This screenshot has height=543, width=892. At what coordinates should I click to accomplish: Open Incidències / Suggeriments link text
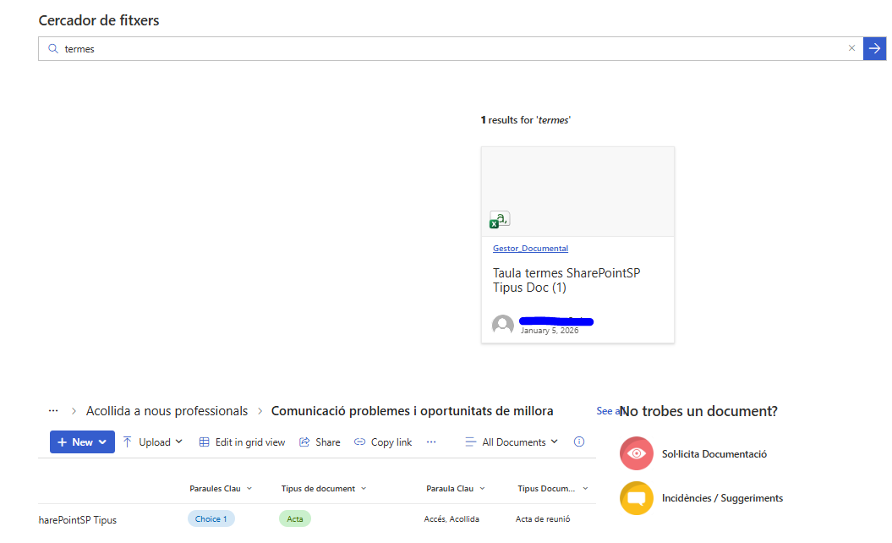coord(722,498)
